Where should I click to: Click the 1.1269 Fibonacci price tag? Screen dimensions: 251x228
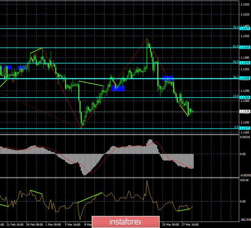click(244, 97)
